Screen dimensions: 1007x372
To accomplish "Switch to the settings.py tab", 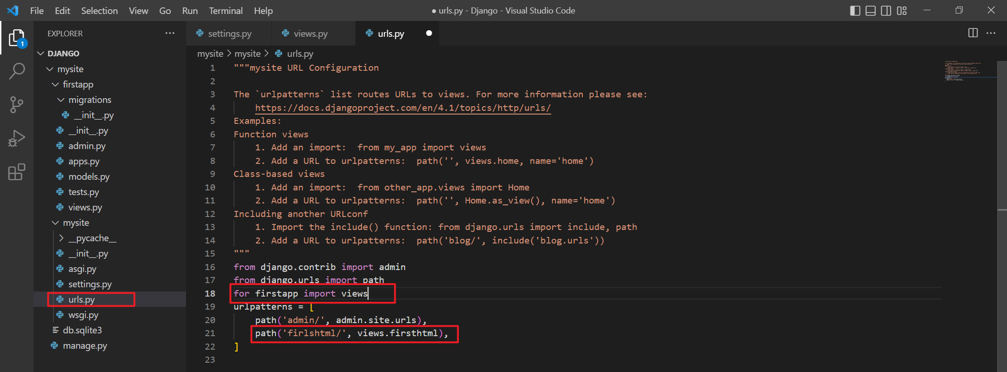I will [229, 34].
